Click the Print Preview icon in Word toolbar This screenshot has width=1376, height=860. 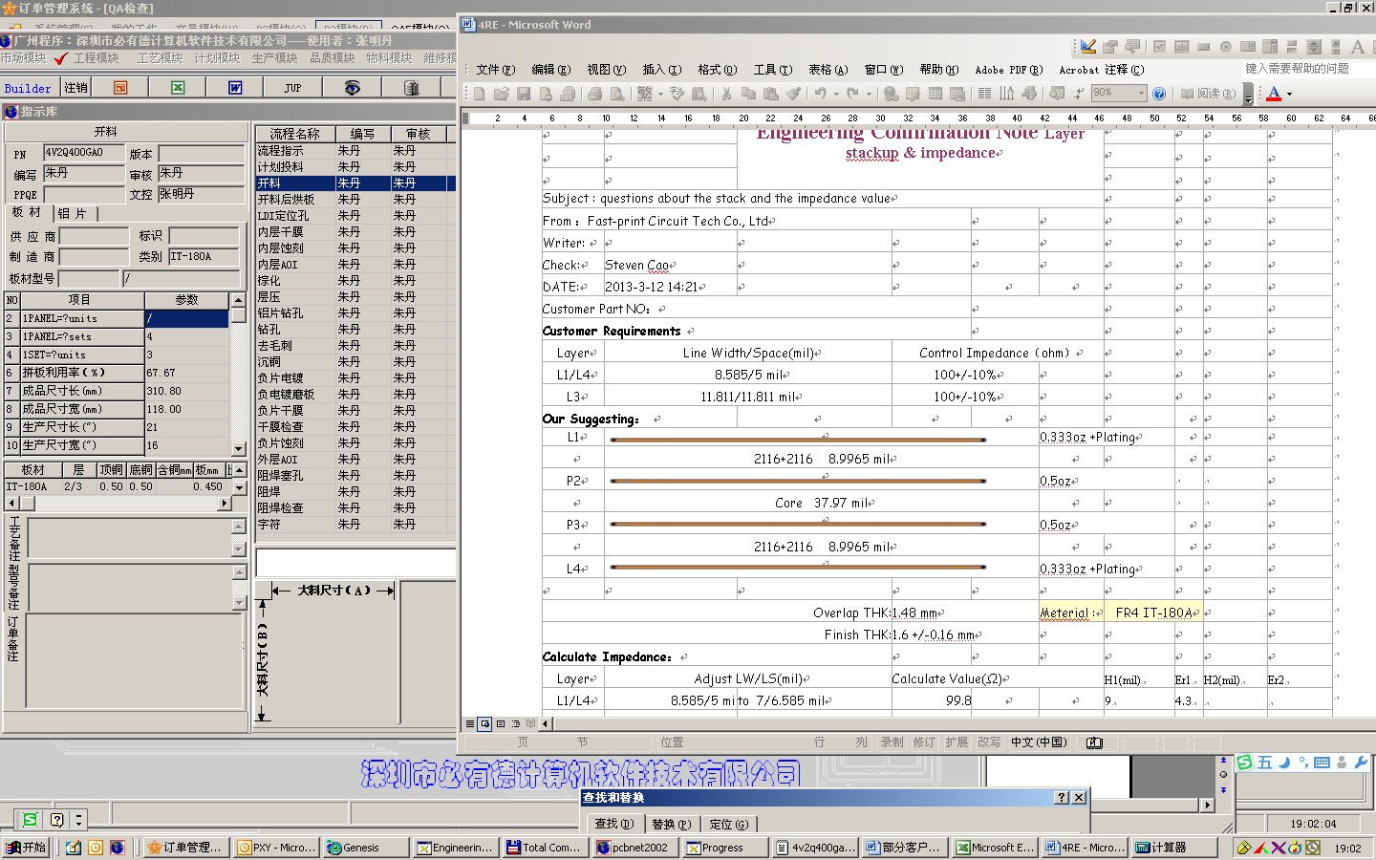[x=616, y=93]
